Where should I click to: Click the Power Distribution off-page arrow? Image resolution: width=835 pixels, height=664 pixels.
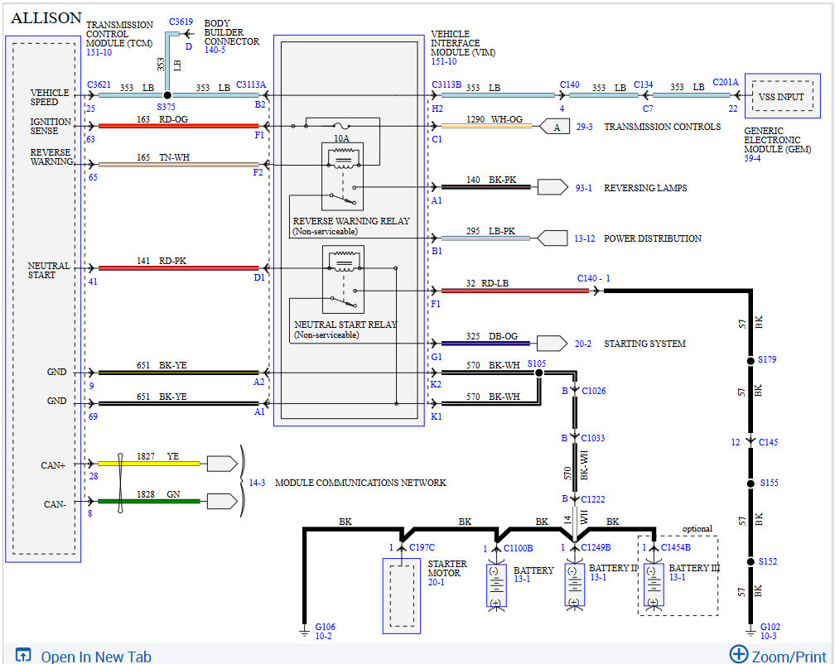tap(553, 238)
